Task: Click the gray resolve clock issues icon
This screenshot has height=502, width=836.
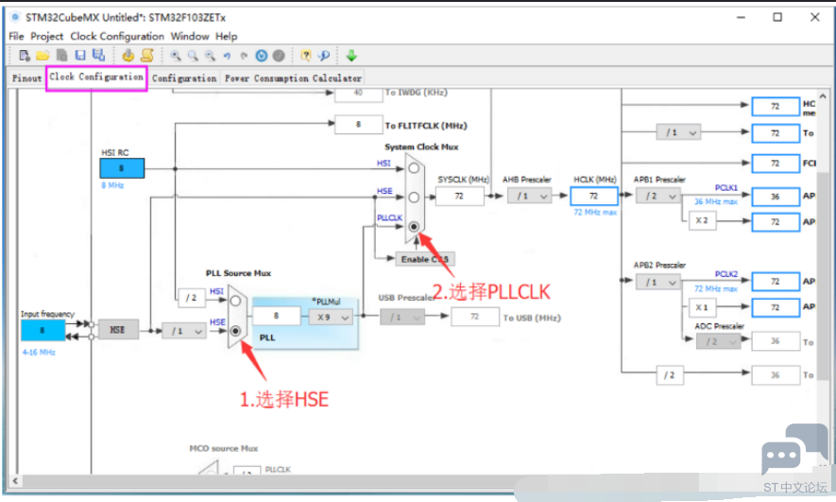Action: click(279, 56)
